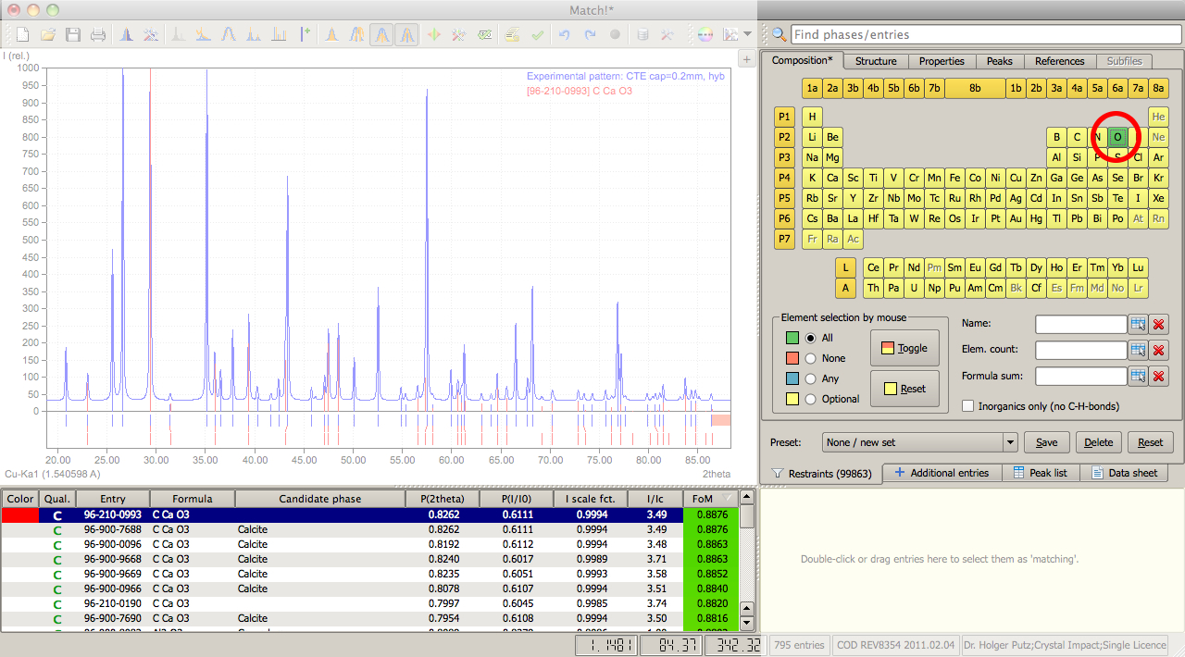Image resolution: width=1185 pixels, height=657 pixels.
Task: Click the database cylinder toolbar icon
Action: pos(642,35)
